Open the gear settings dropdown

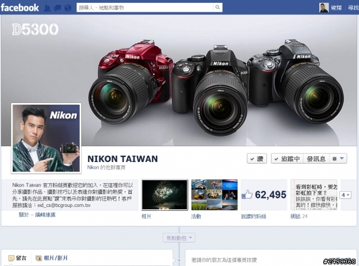pos(338,159)
